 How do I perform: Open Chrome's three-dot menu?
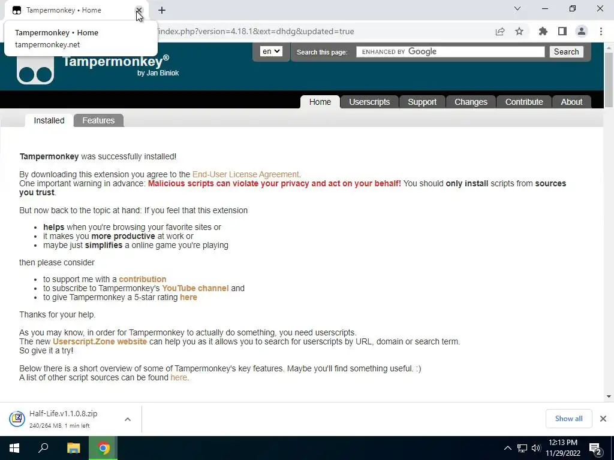click(x=601, y=31)
